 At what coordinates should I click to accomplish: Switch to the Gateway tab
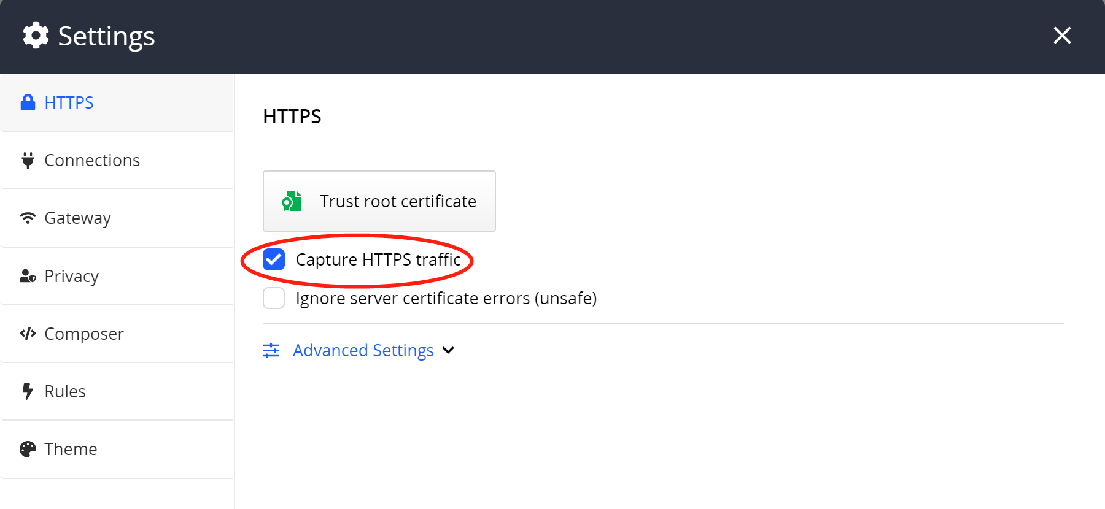point(117,218)
